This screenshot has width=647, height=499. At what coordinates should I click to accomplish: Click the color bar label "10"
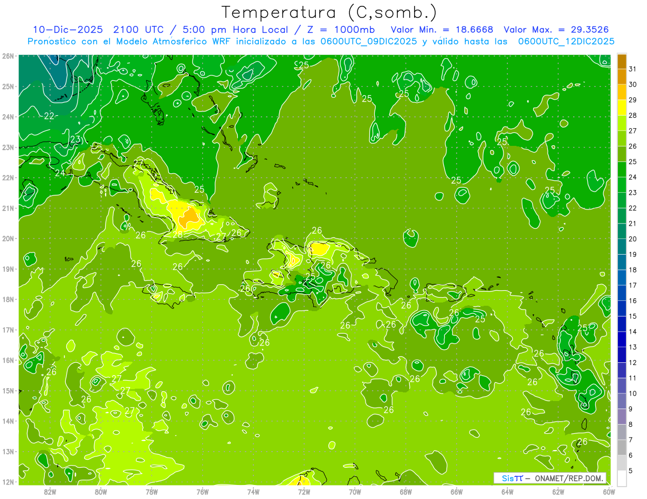633,393
